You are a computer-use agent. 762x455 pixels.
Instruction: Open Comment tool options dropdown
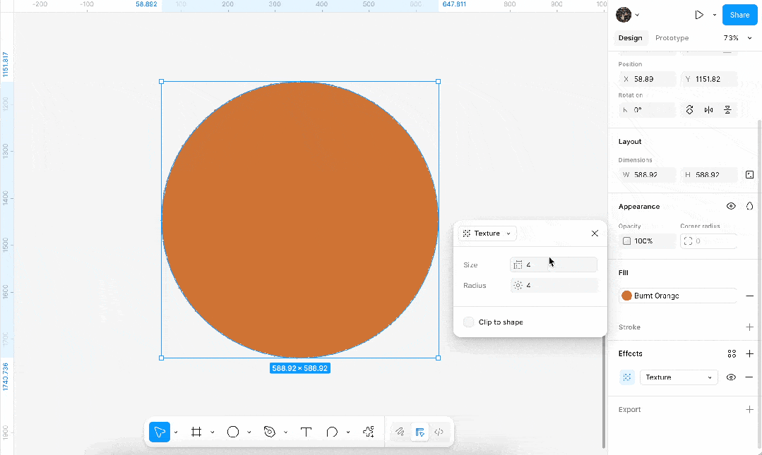pos(348,432)
